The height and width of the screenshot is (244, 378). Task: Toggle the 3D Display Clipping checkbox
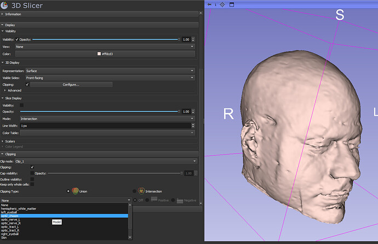point(27,84)
